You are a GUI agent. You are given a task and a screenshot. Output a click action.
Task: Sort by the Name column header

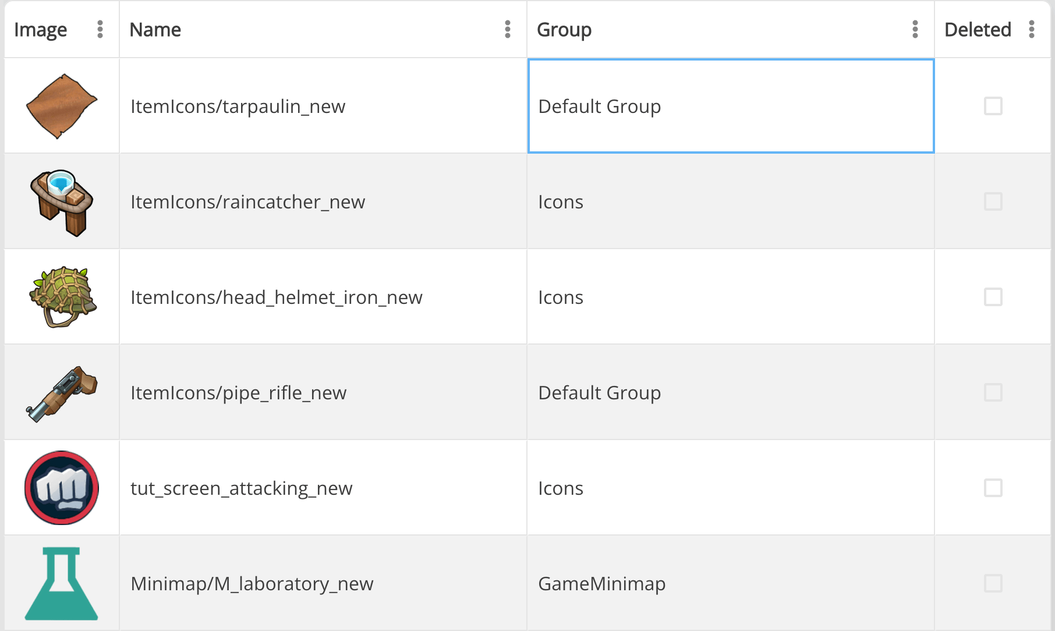click(x=155, y=30)
